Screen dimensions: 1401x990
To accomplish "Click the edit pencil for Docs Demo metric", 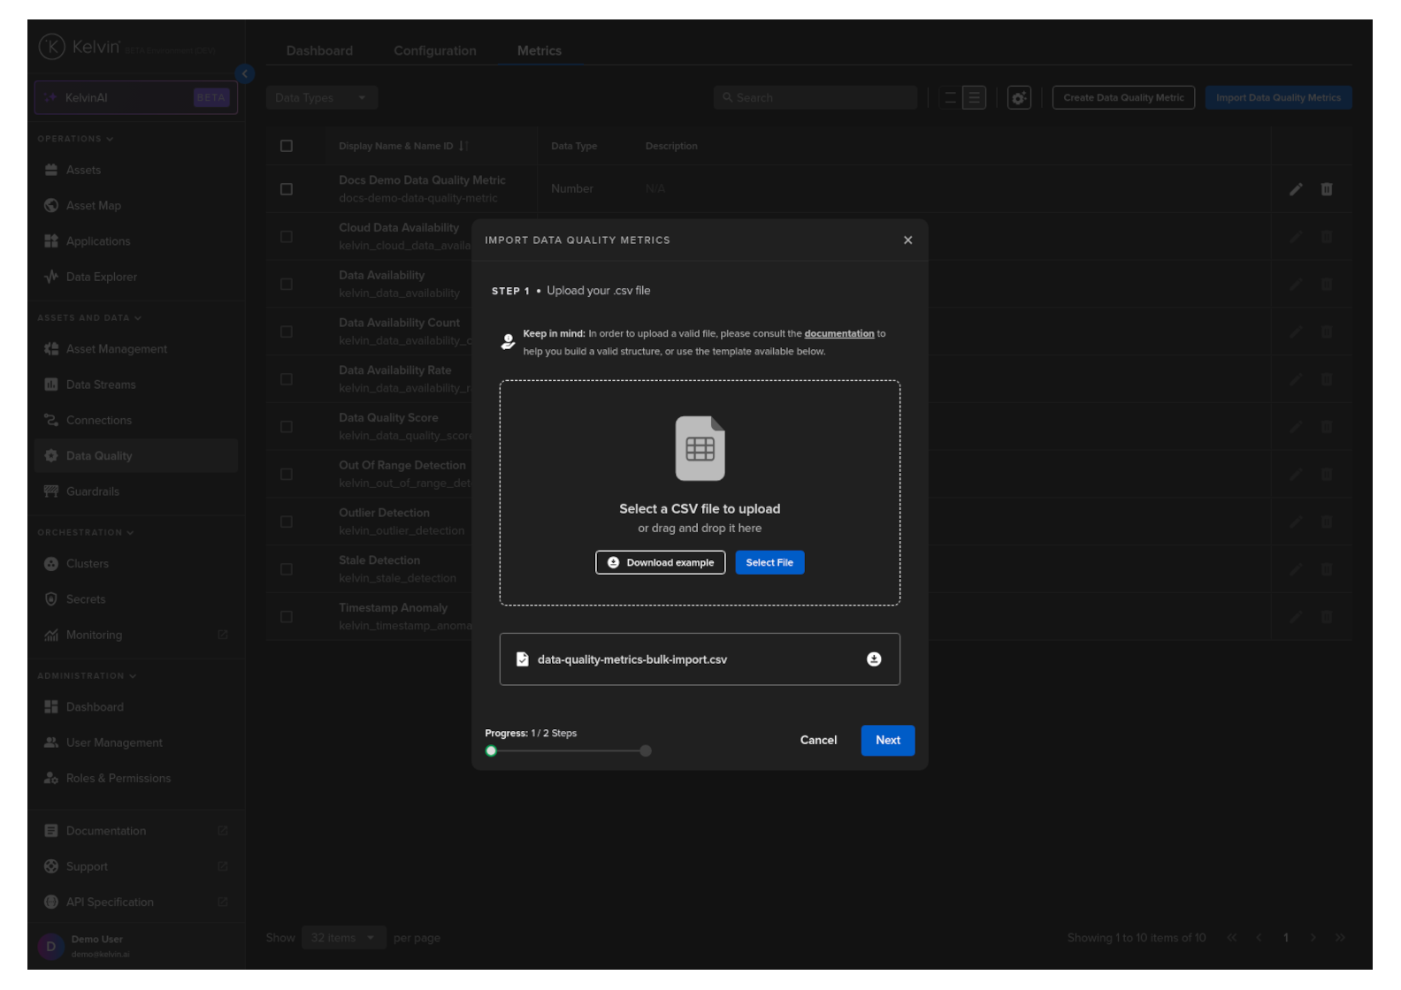I will [1295, 189].
